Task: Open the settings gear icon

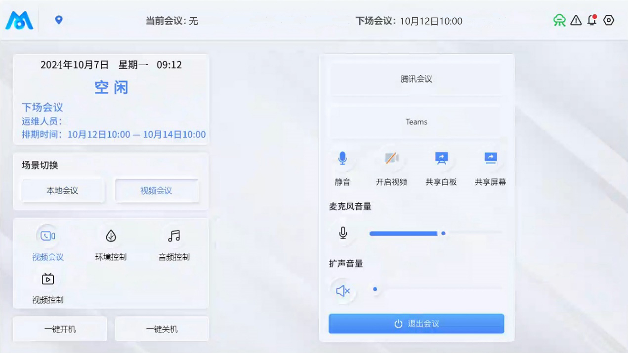Action: point(609,20)
